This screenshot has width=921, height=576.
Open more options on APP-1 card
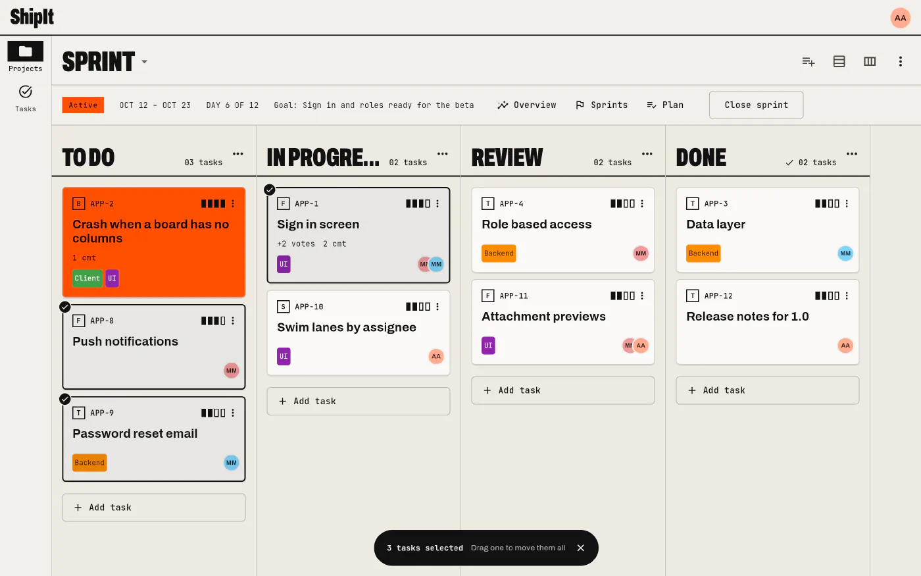(x=437, y=204)
